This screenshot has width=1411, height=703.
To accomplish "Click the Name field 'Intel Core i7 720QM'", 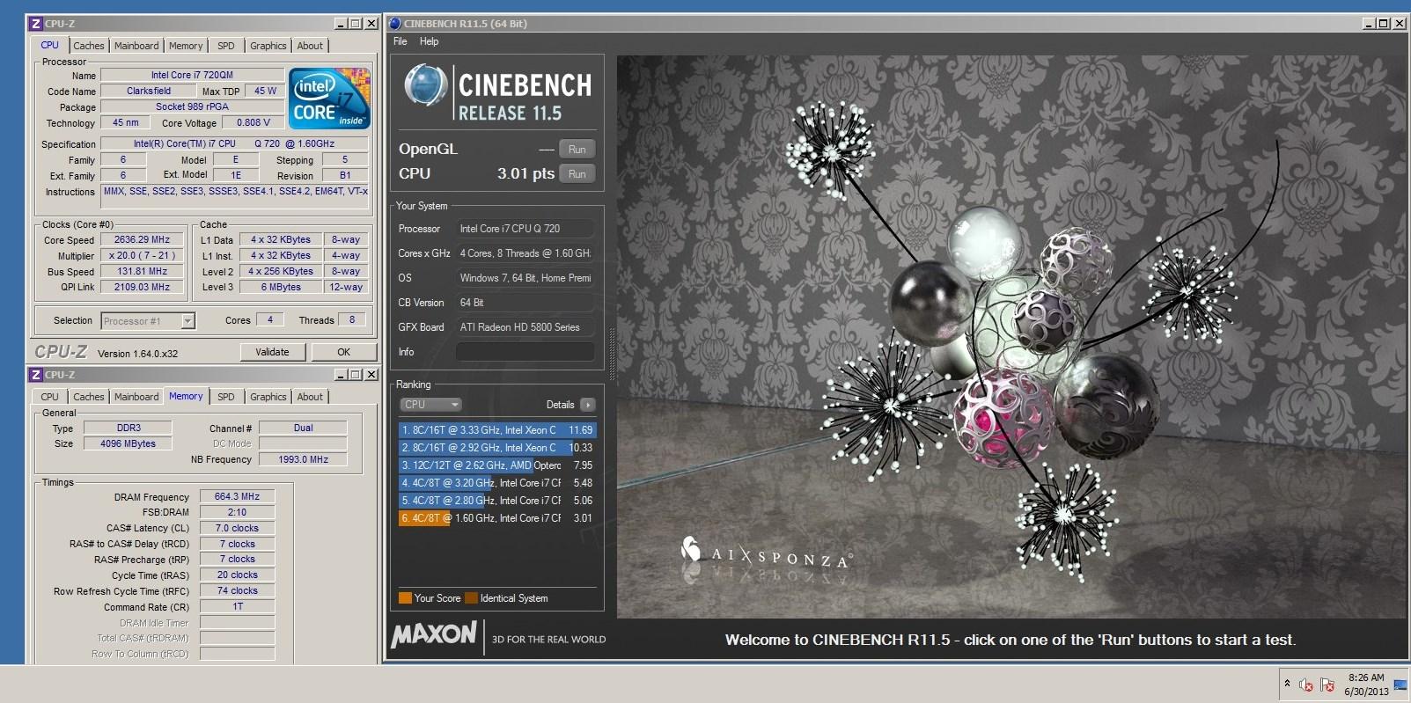I will 192,75.
